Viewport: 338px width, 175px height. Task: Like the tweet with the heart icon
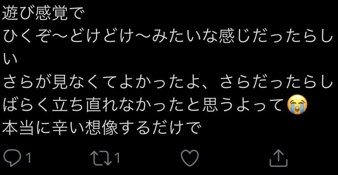click(x=190, y=158)
